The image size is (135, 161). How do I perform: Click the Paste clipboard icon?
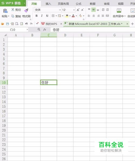5,11
